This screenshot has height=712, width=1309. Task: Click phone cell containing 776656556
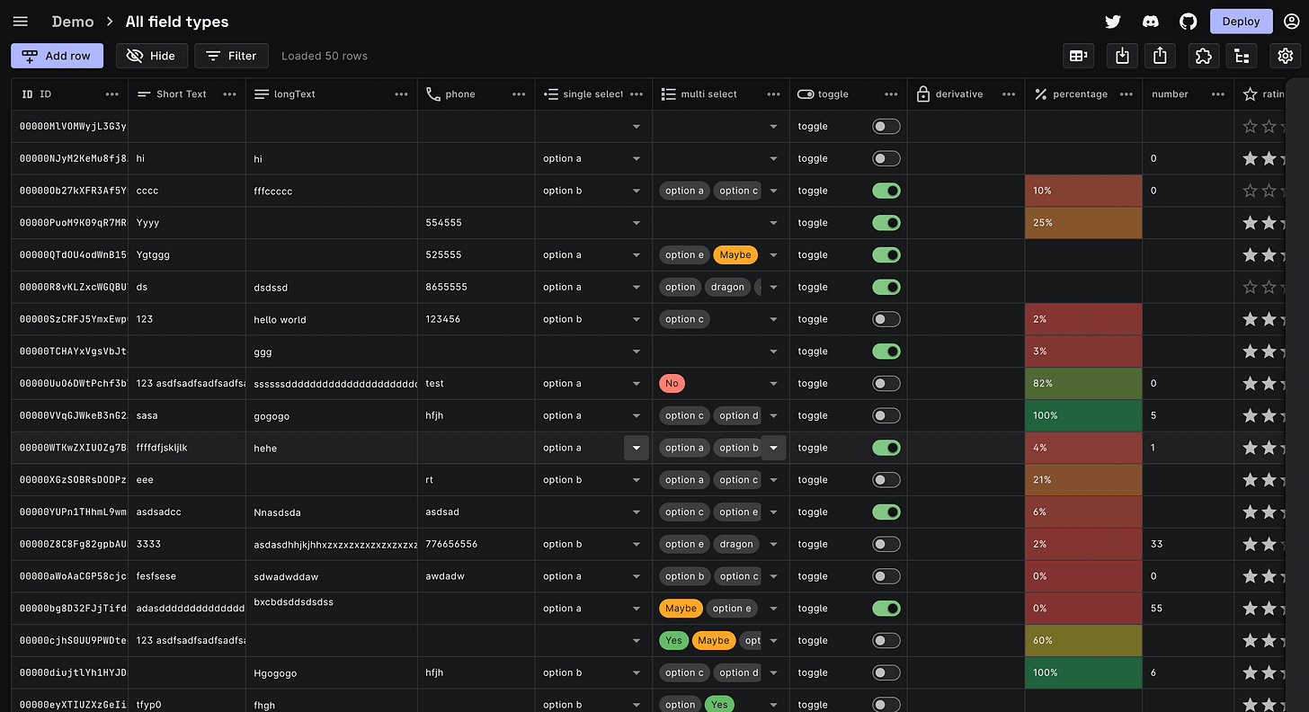(x=476, y=544)
